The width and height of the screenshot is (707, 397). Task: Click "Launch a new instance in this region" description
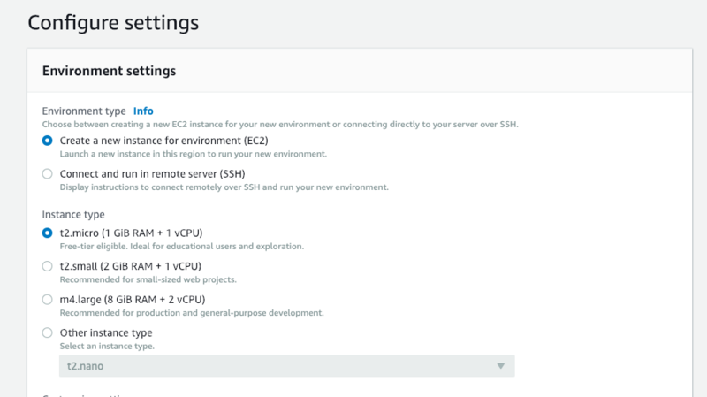click(x=193, y=154)
